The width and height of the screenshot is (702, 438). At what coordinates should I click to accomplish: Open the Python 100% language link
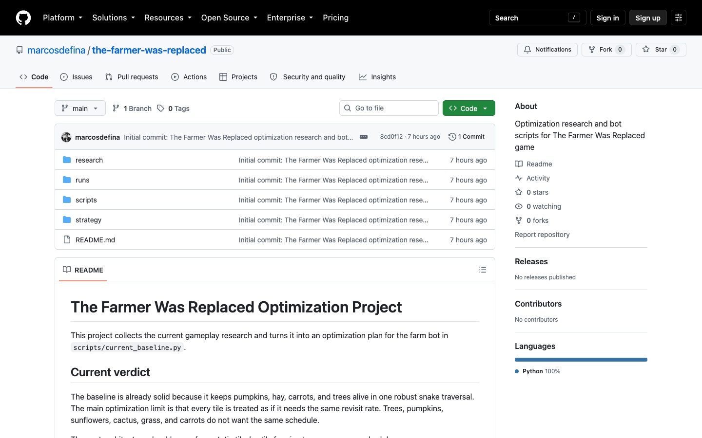538,371
